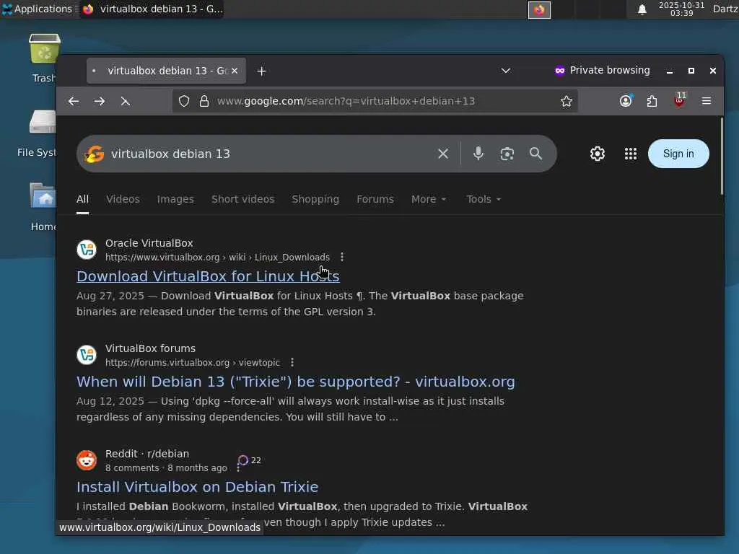Open Install Virtualbox on Debian Trixie link
Image resolution: width=739 pixels, height=554 pixels.
click(197, 487)
